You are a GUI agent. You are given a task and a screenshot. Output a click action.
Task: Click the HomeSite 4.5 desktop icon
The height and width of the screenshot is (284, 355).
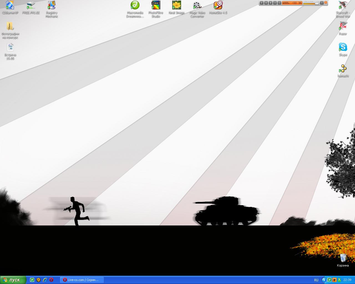[218, 5]
